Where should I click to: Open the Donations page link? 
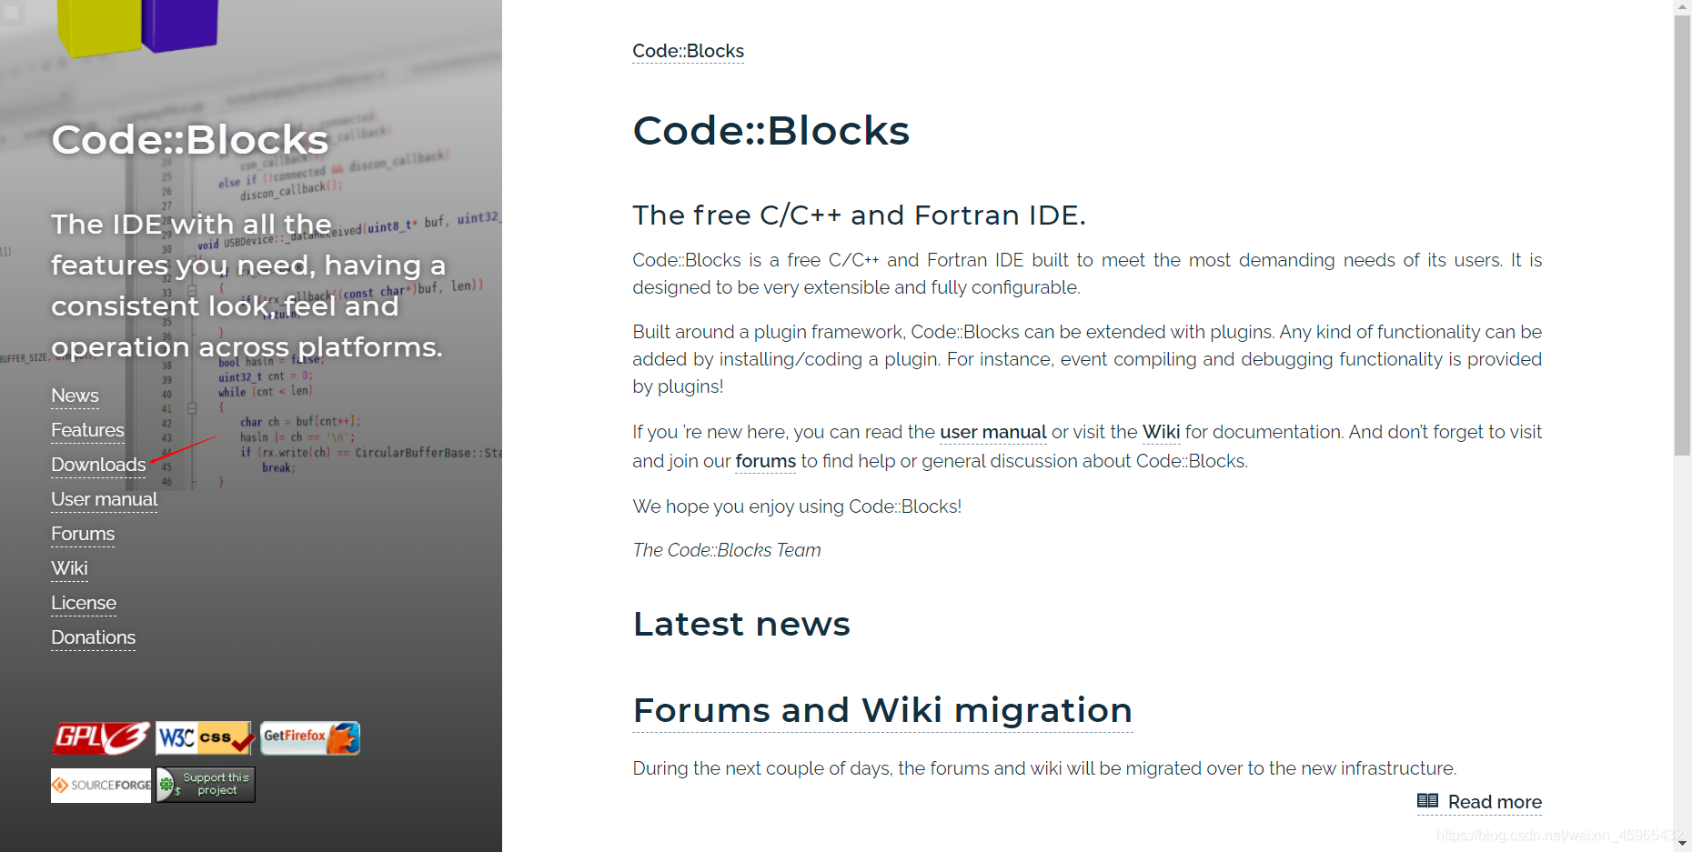coord(93,637)
